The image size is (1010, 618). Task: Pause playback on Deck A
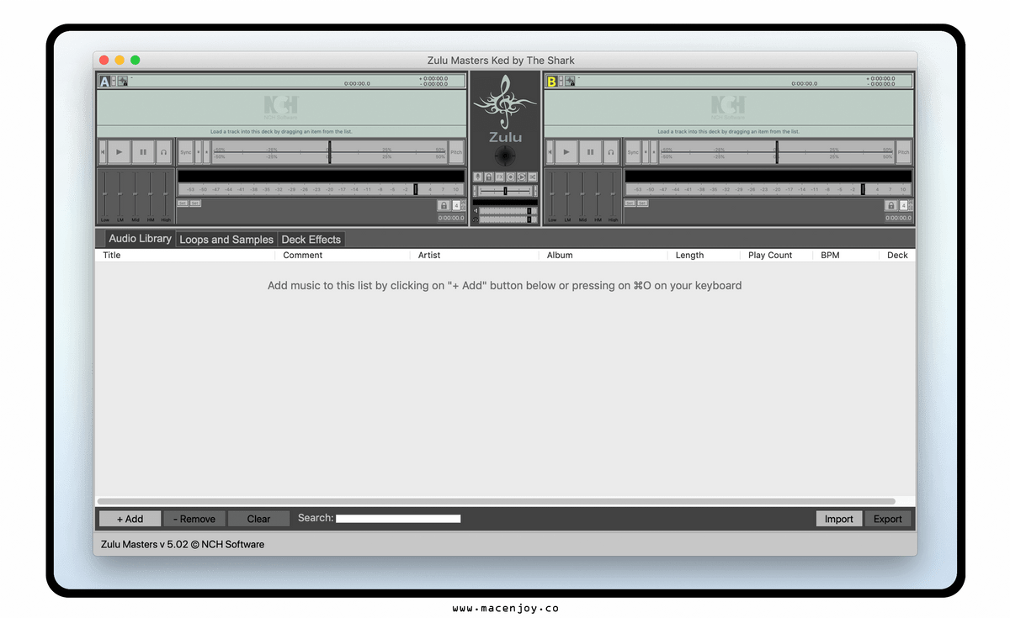coord(143,152)
